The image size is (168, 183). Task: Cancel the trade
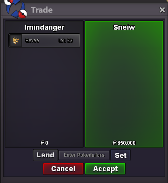point(63,169)
